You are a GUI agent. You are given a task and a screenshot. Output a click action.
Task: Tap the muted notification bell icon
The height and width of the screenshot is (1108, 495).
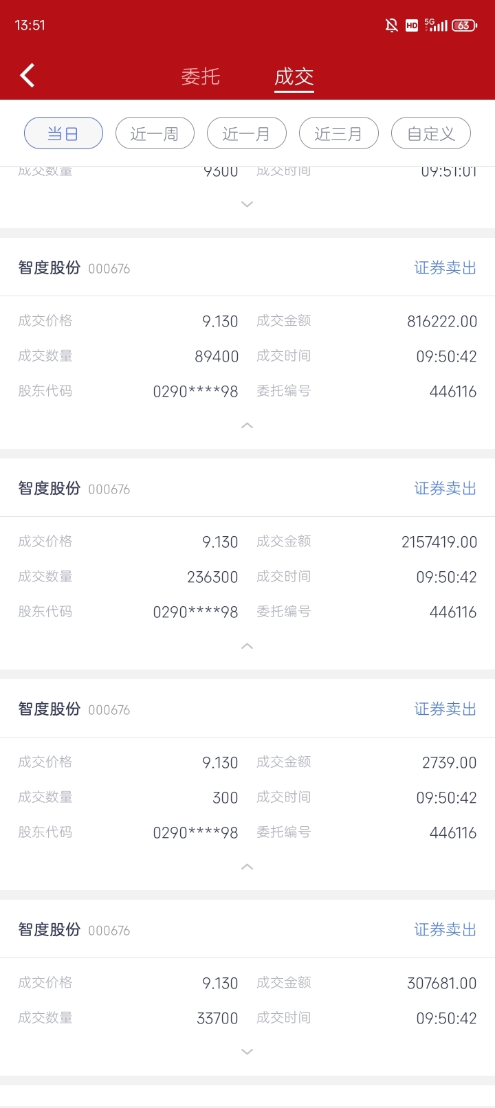391,25
